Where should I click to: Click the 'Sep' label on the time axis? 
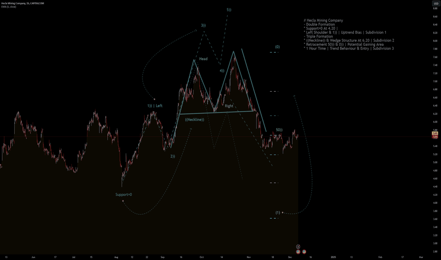[x=163, y=257]
